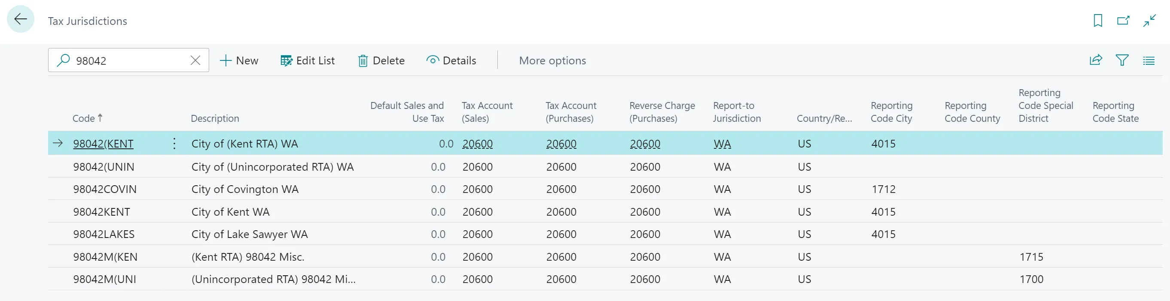Click description (Kent RTA) 98042 Misc.
The image size is (1170, 301).
pos(247,256)
